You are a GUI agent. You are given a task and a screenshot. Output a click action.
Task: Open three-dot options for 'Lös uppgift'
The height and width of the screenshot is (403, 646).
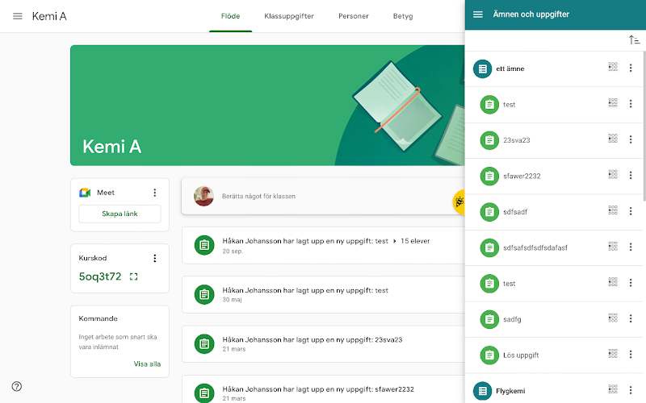tap(631, 354)
